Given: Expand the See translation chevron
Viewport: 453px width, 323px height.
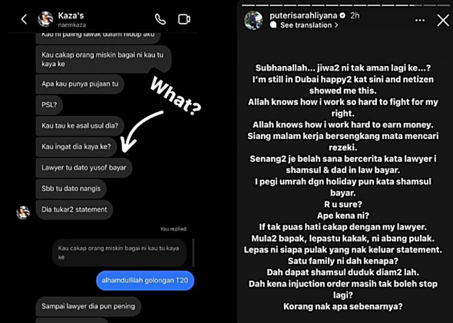Looking at the screenshot, I should pos(336,25).
